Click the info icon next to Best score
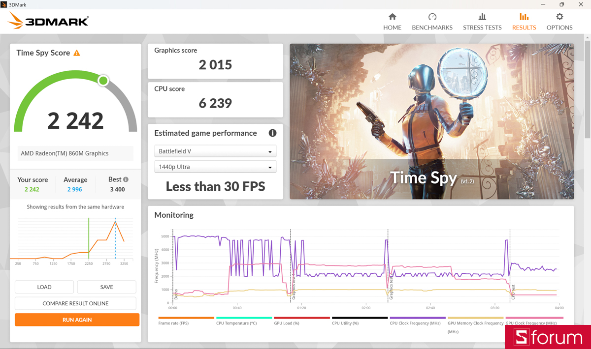This screenshot has height=349, width=591. [x=125, y=179]
